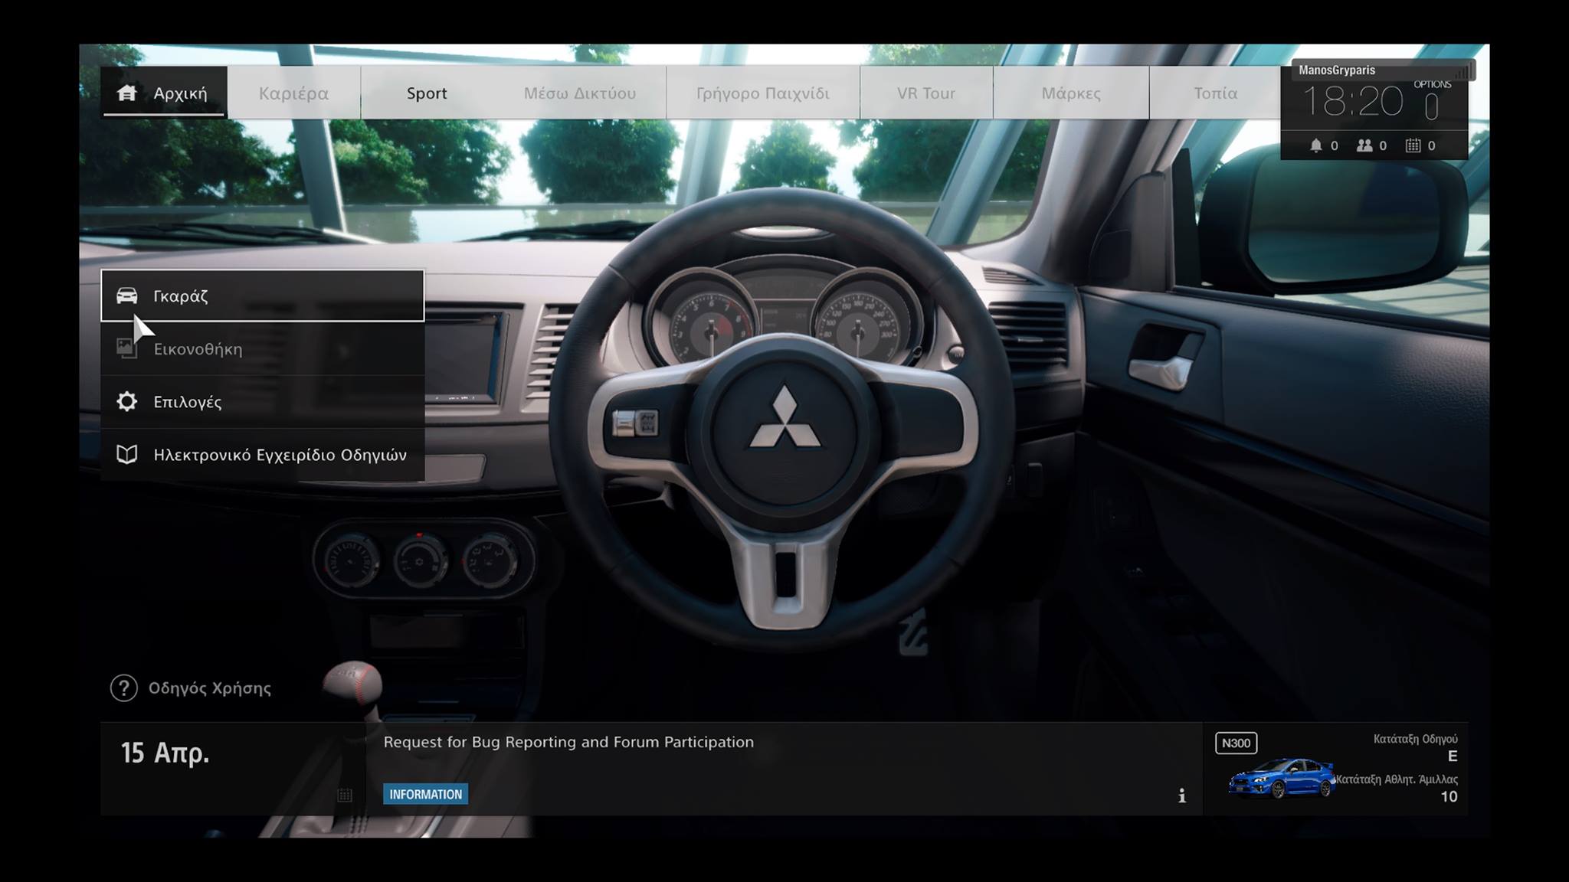The image size is (1569, 882).
Task: Click small calendar icon in news bar
Action: tap(345, 795)
